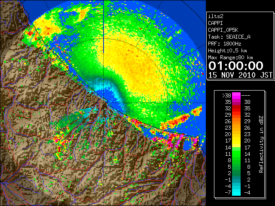Click the '>38' label in the legend

pyautogui.click(x=226, y=95)
